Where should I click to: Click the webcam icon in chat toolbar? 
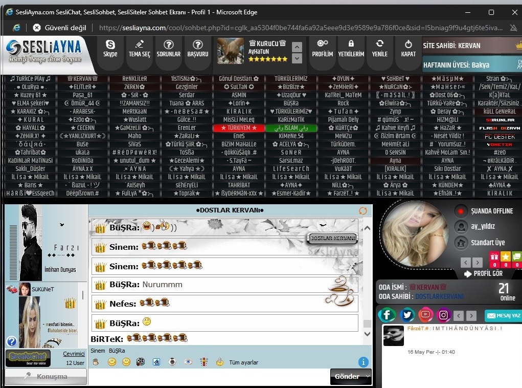[173, 362]
